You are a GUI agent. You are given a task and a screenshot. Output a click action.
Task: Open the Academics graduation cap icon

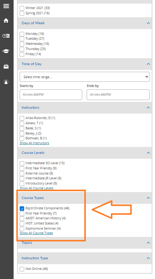[x=6, y=51]
